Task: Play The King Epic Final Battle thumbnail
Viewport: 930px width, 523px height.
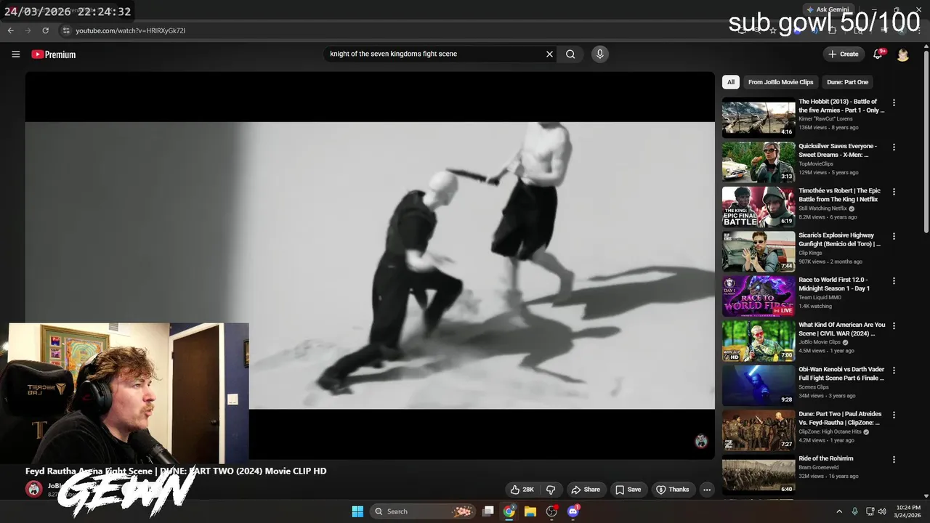Action: point(759,207)
